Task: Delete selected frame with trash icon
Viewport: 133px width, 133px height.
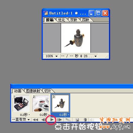Action: [85, 120]
